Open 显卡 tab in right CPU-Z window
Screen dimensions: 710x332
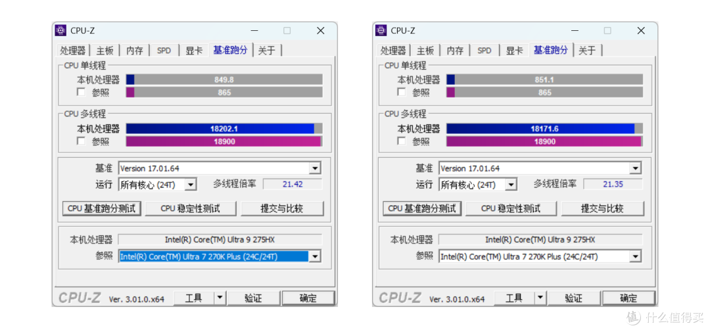coord(514,50)
